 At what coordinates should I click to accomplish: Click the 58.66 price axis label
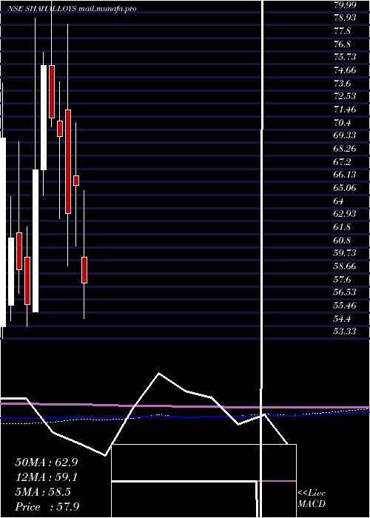pos(345,266)
